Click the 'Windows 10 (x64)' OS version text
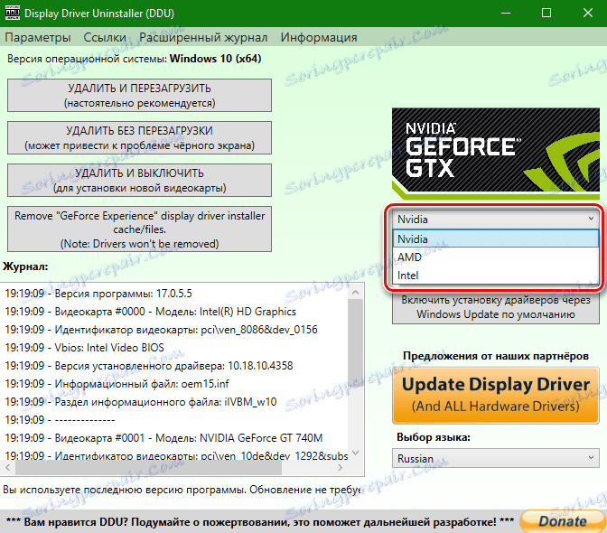Viewport: 607px width, 533px height. click(216, 59)
